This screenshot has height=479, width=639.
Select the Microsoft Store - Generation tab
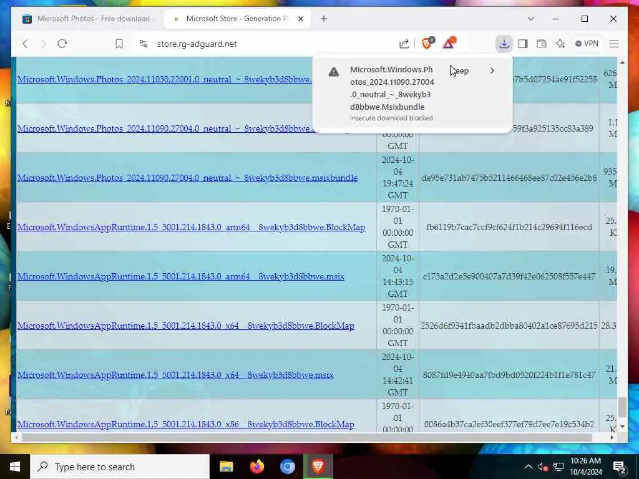237,19
